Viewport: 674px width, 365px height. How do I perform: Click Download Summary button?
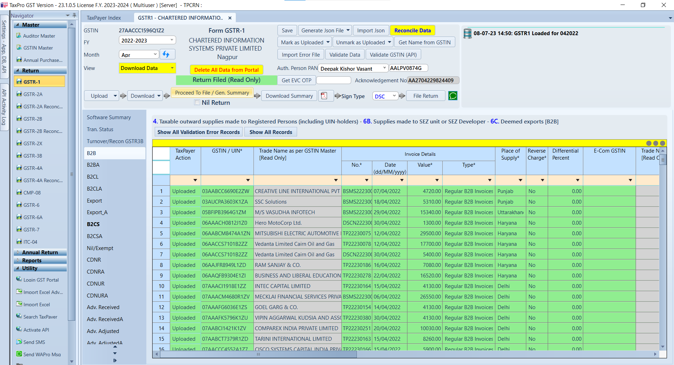pos(289,96)
